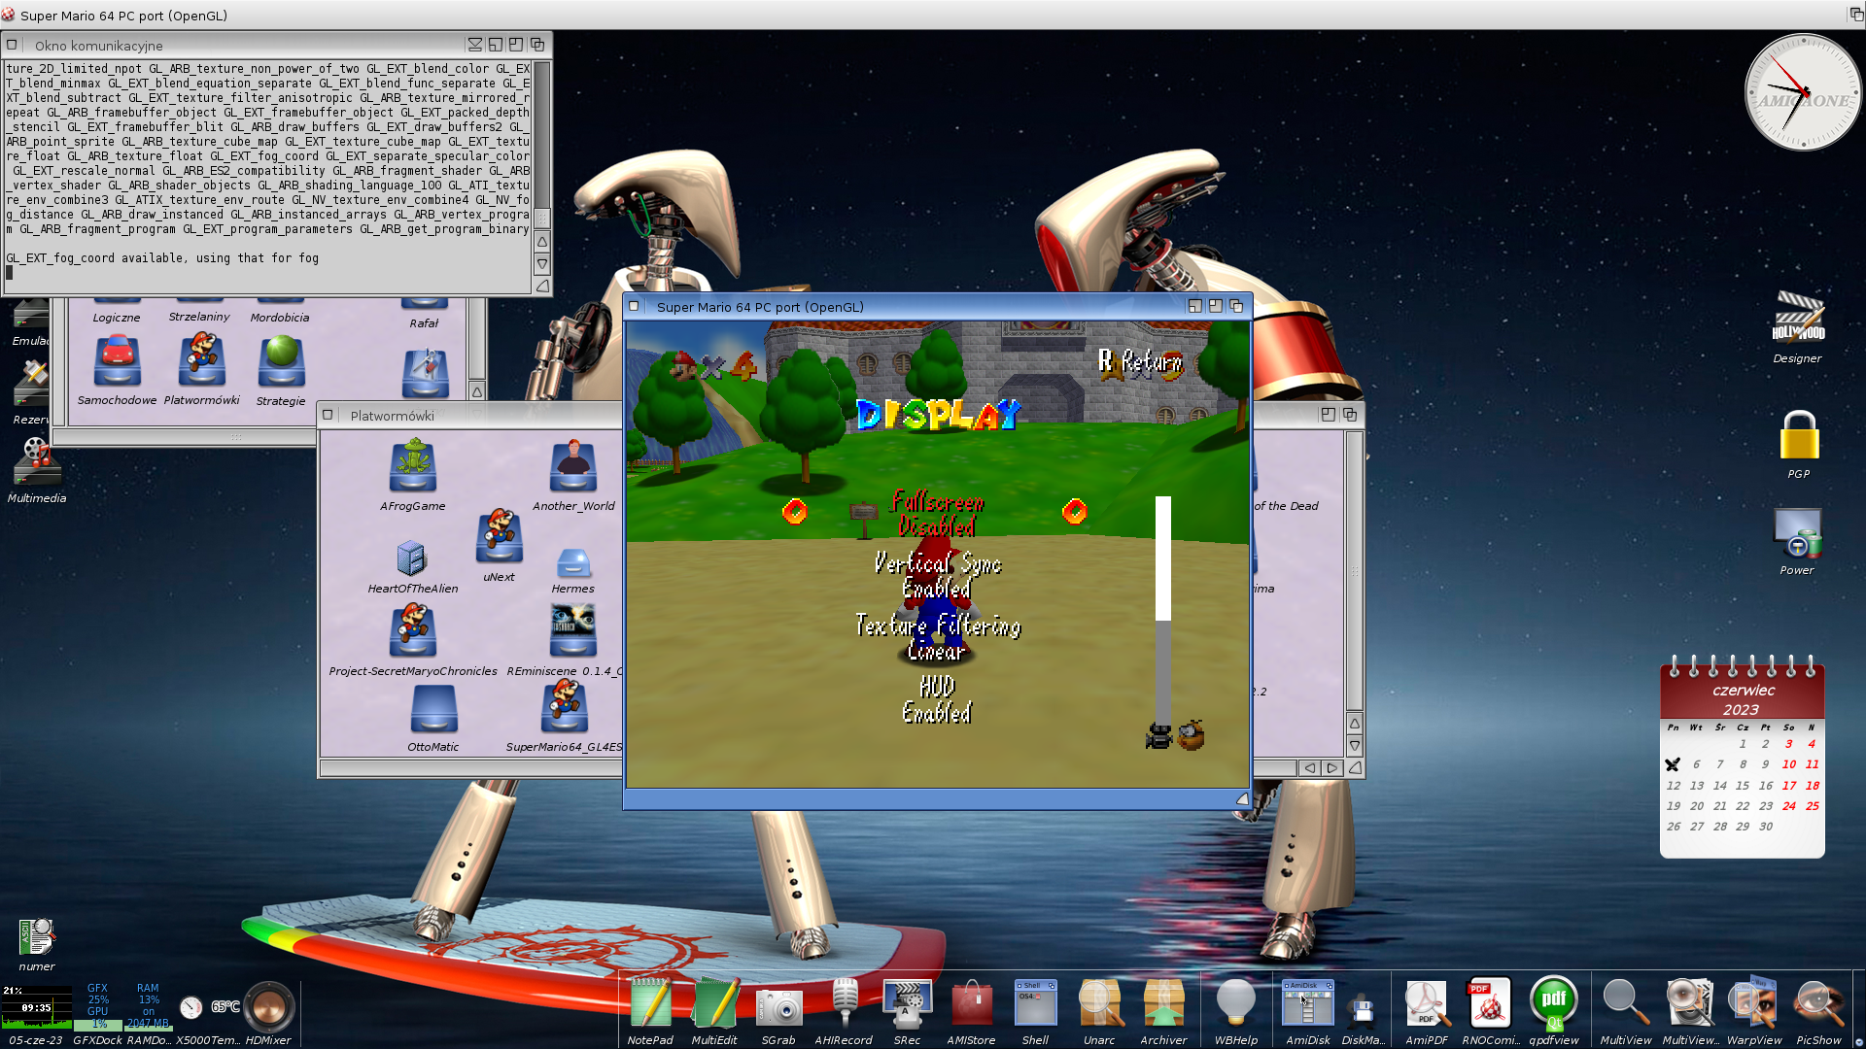This screenshot has width=1866, height=1049.
Task: Change Texture Filtering Linear setting
Action: 937,638
